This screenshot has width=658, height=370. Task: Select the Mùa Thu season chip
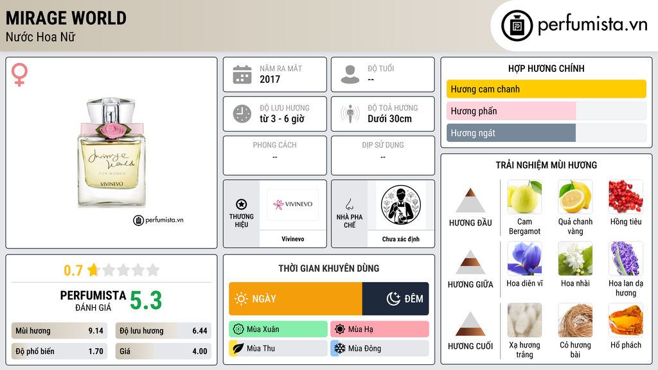coord(278,348)
